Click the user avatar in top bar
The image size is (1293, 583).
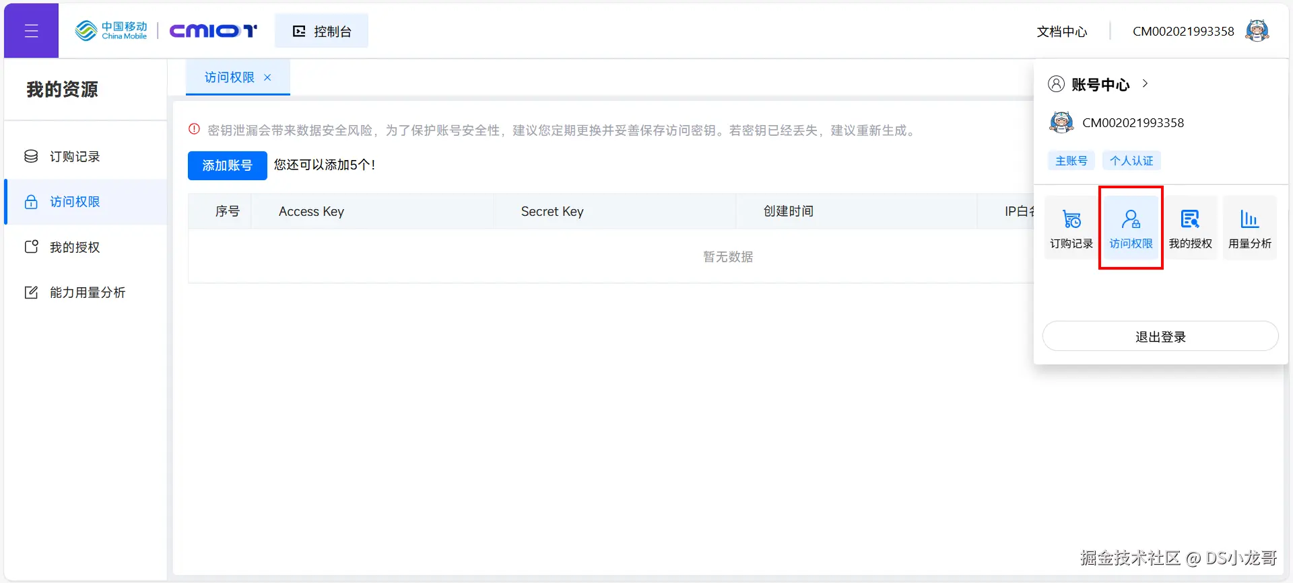(x=1257, y=31)
